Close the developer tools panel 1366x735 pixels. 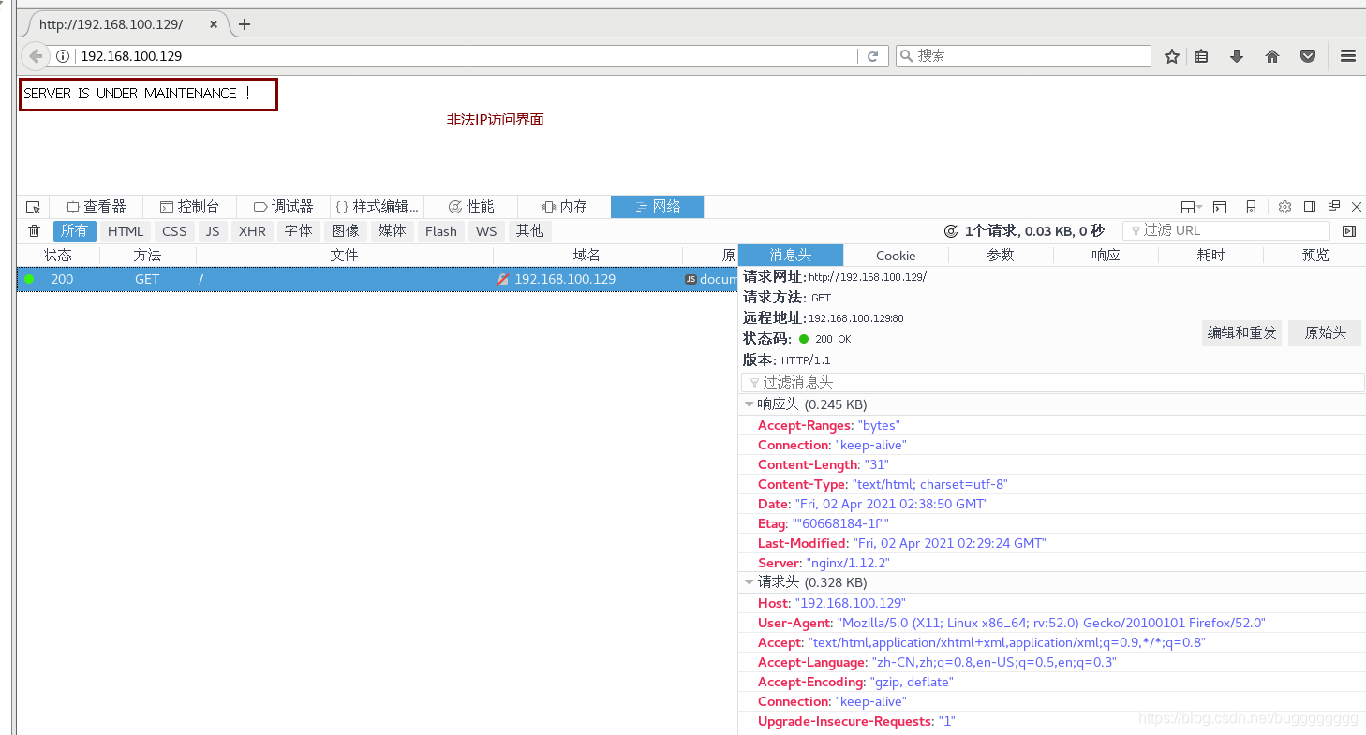click(x=1356, y=207)
